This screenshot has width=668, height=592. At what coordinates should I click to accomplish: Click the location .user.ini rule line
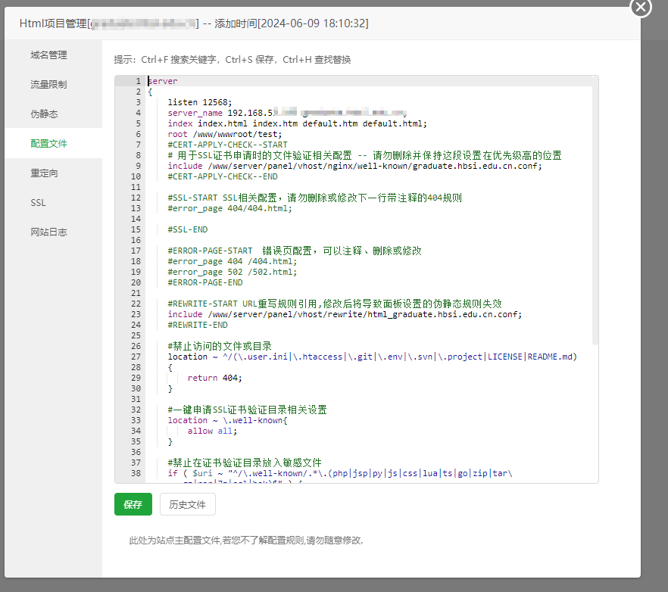(x=373, y=357)
